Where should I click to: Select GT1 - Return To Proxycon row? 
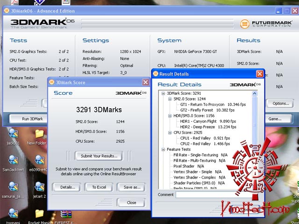[x=213, y=105]
